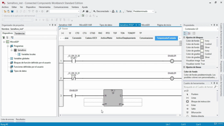
Task: Insert branch from instruction toolbar
Action: click(x=70, y=33)
